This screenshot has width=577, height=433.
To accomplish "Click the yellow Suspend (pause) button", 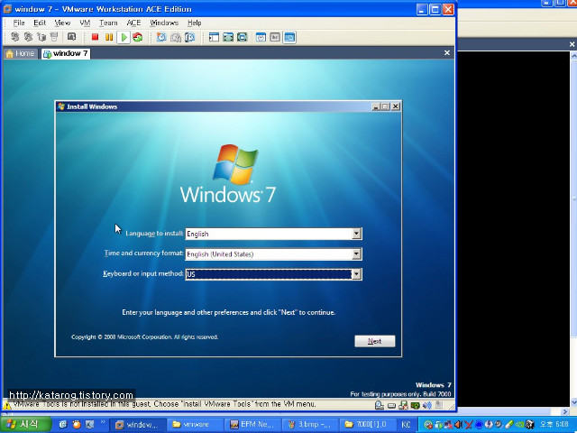I will [109, 37].
